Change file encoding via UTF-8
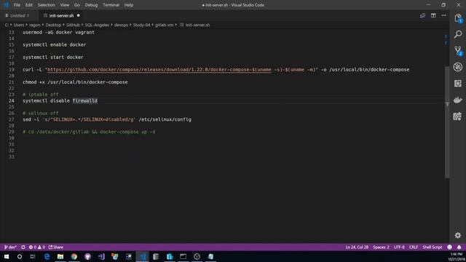Image resolution: width=466 pixels, height=262 pixels. pos(399,247)
